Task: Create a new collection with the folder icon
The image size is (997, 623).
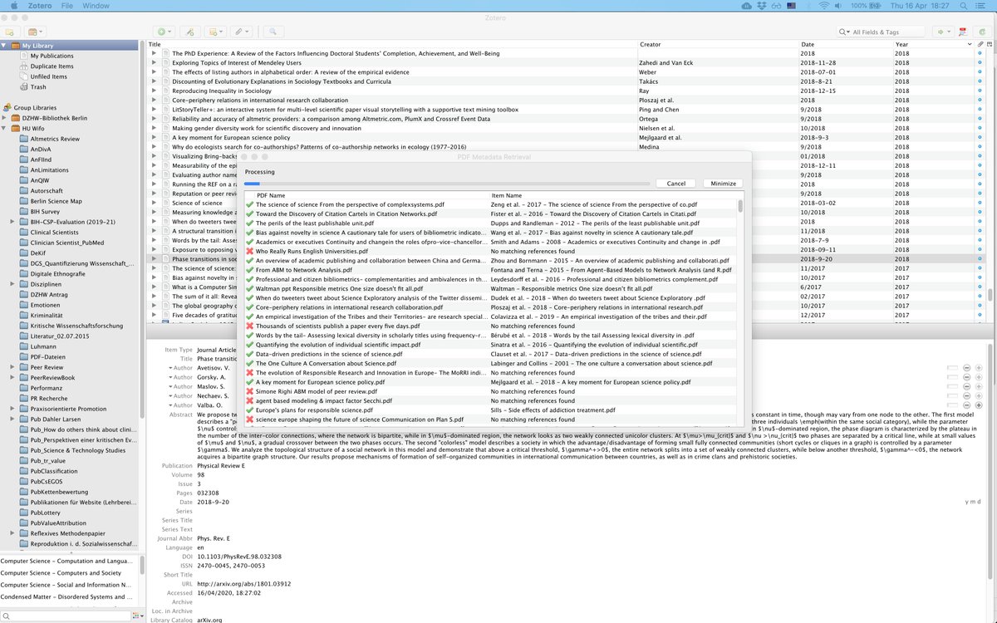Action: (9, 31)
